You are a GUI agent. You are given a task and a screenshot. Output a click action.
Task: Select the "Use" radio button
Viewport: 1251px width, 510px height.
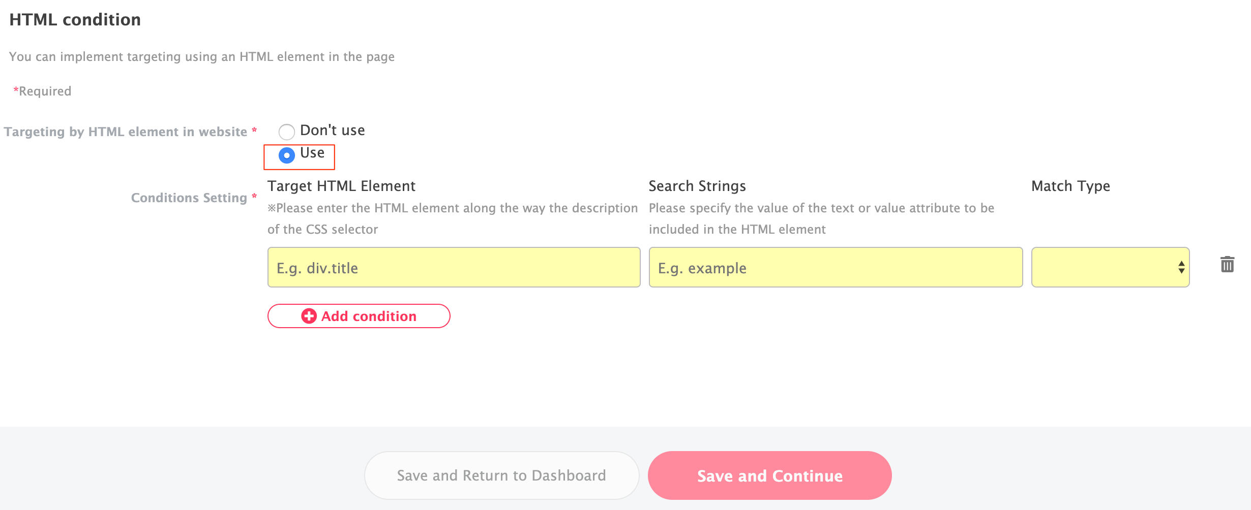[x=287, y=155]
